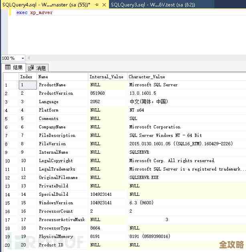
Task: Switch to SQLQuery3.sql tab
Action: click(153, 5)
